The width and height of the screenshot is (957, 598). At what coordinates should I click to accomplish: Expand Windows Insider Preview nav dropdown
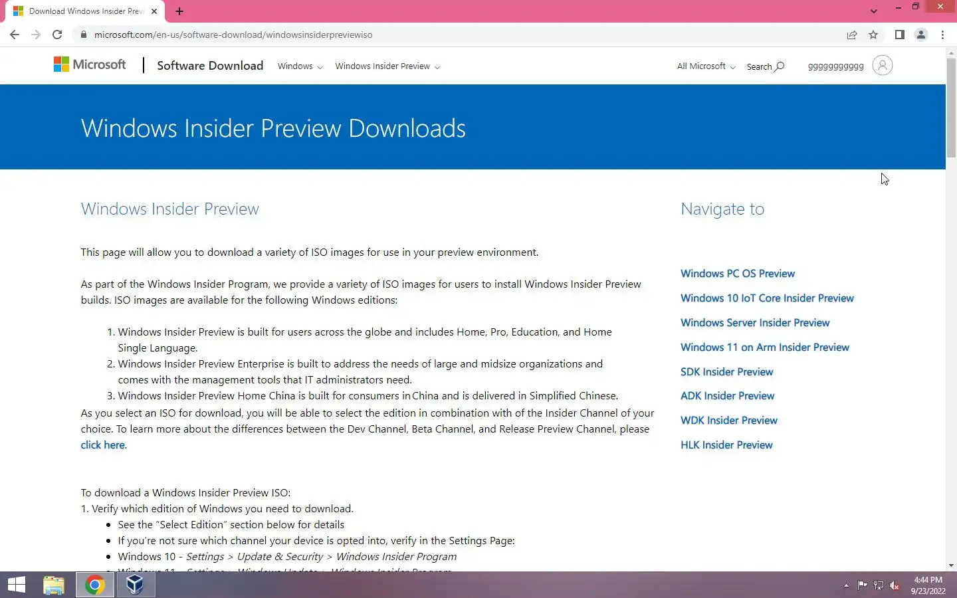pyautogui.click(x=387, y=66)
